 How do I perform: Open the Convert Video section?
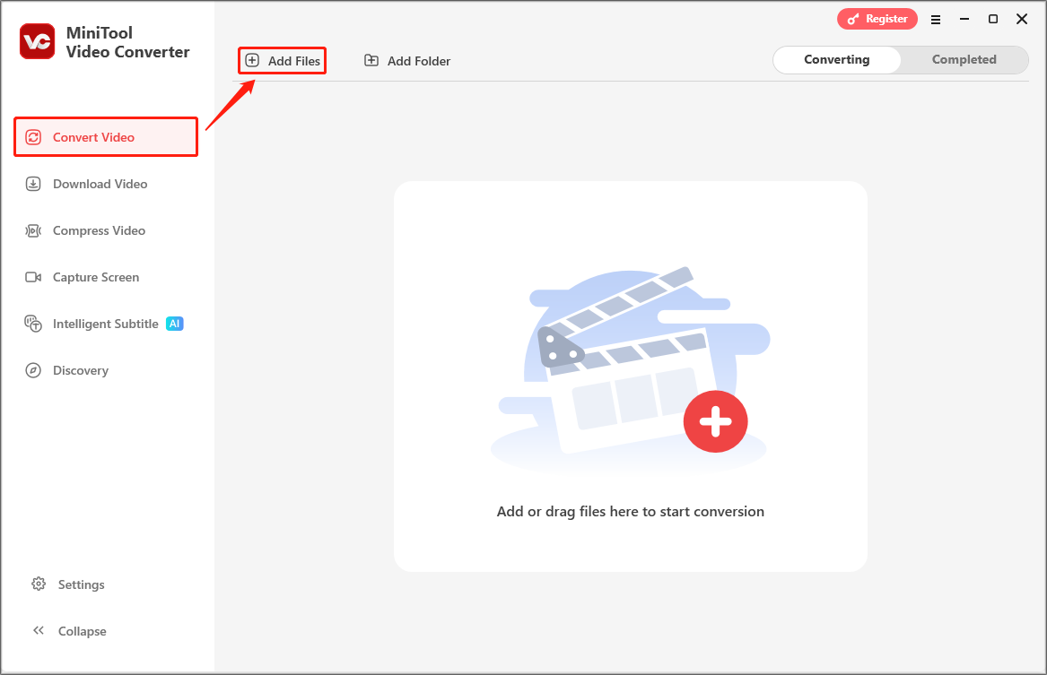click(93, 136)
